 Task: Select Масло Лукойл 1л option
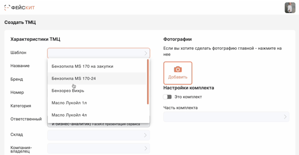(97, 103)
